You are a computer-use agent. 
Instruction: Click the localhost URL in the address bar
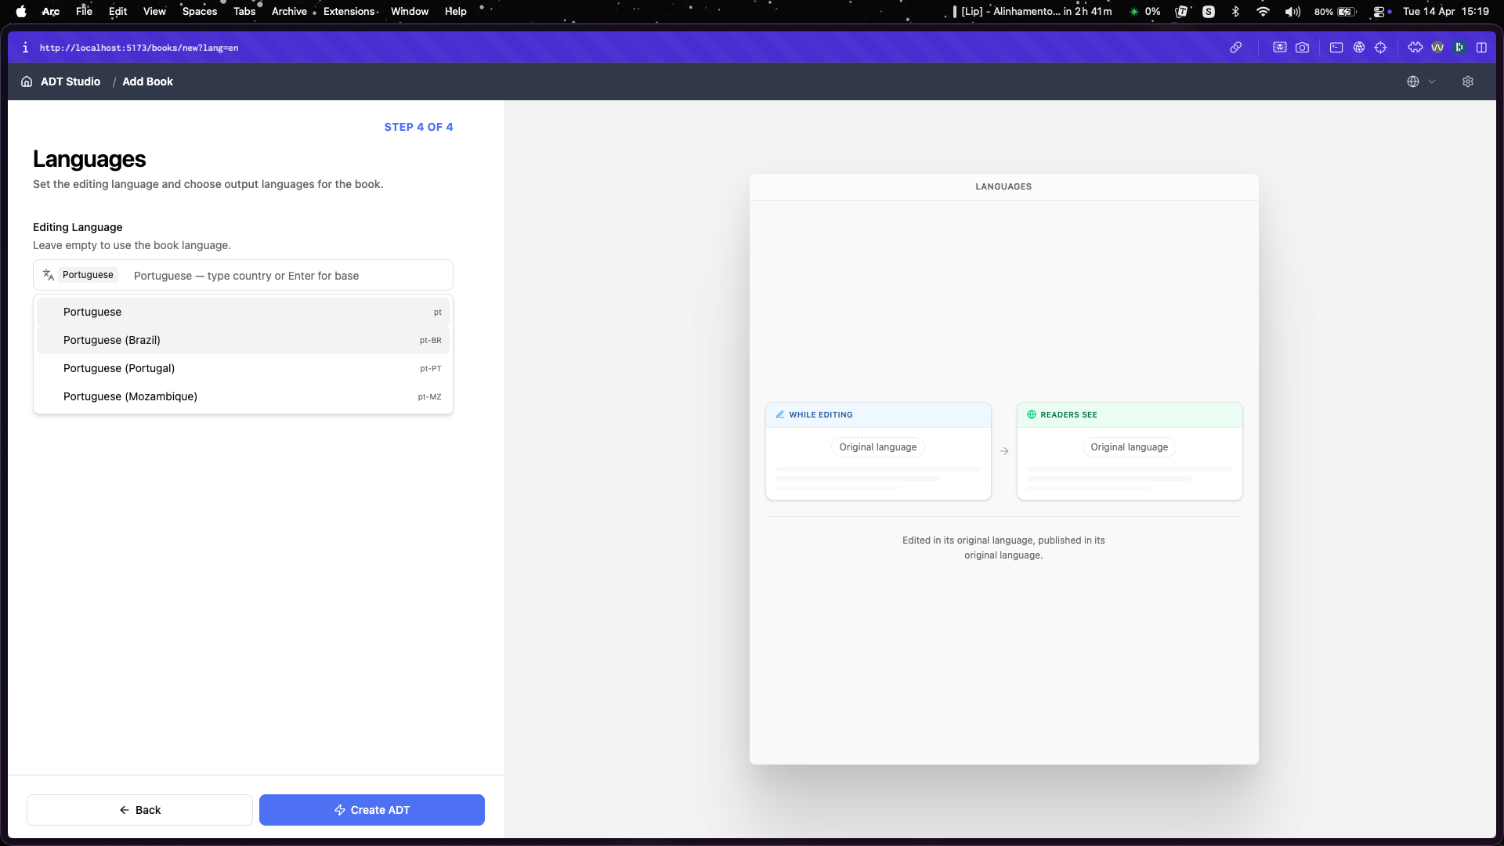[x=139, y=48]
